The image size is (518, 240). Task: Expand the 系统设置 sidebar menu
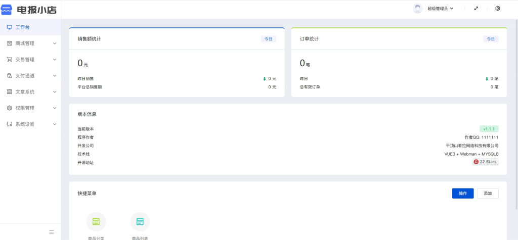[30, 124]
